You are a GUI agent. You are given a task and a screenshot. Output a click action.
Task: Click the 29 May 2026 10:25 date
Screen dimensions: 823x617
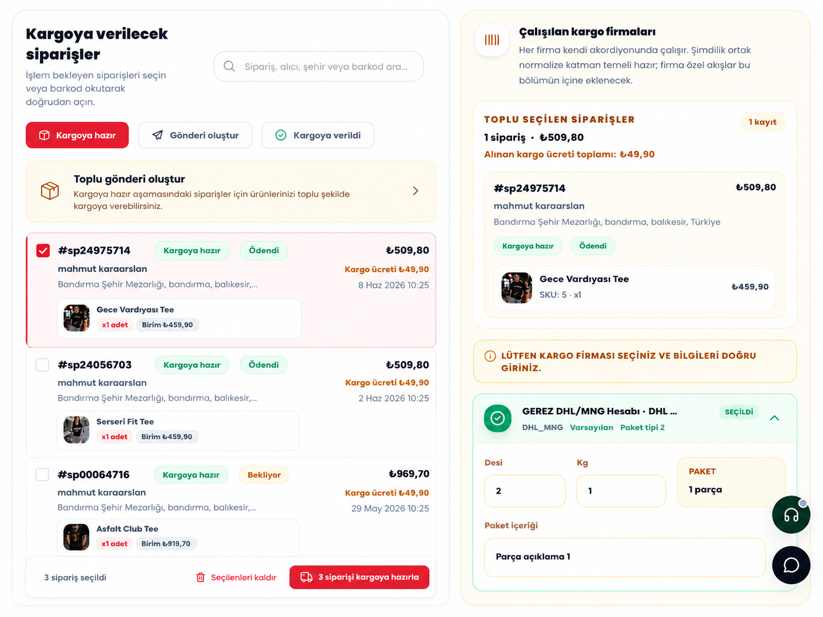click(x=390, y=508)
